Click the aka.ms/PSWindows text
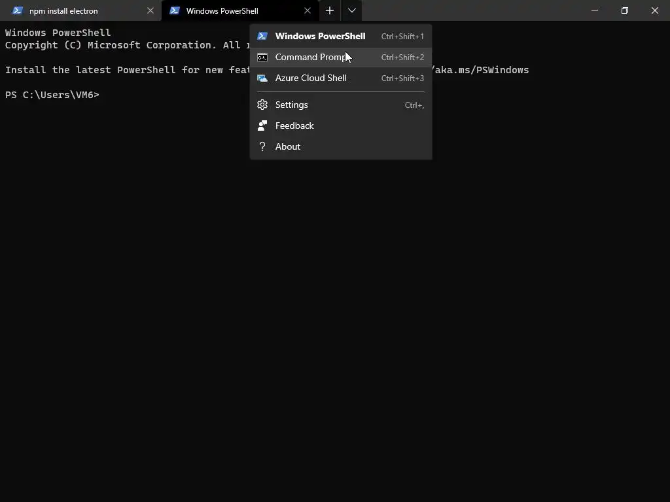This screenshot has width=670, height=502. [x=482, y=70]
